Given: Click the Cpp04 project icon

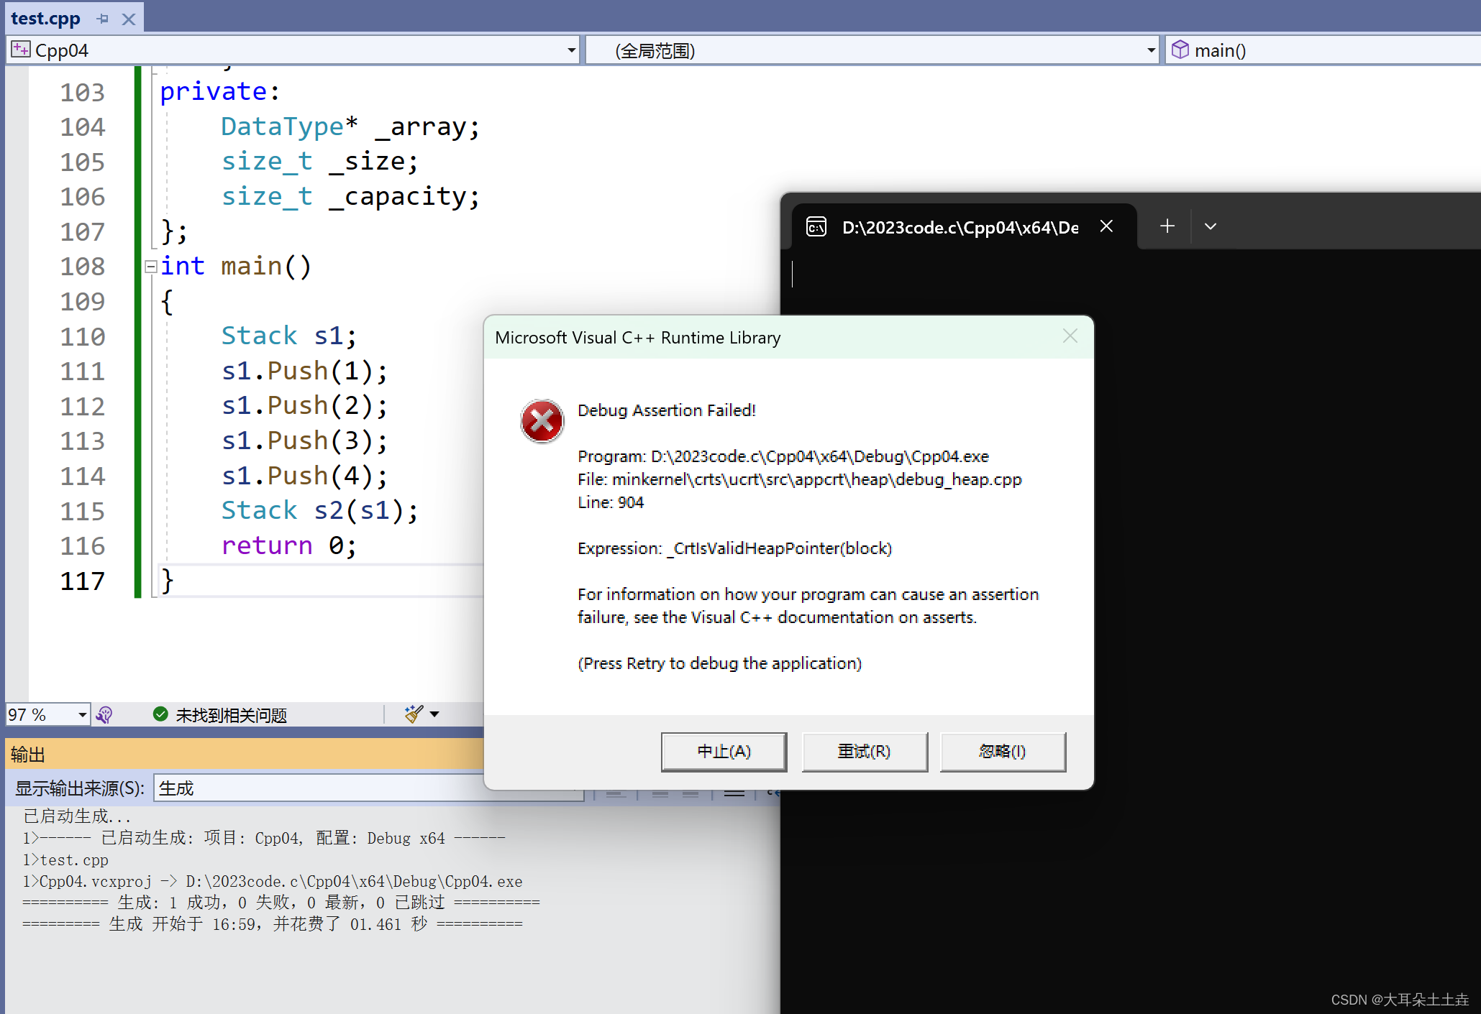Looking at the screenshot, I should click(20, 50).
